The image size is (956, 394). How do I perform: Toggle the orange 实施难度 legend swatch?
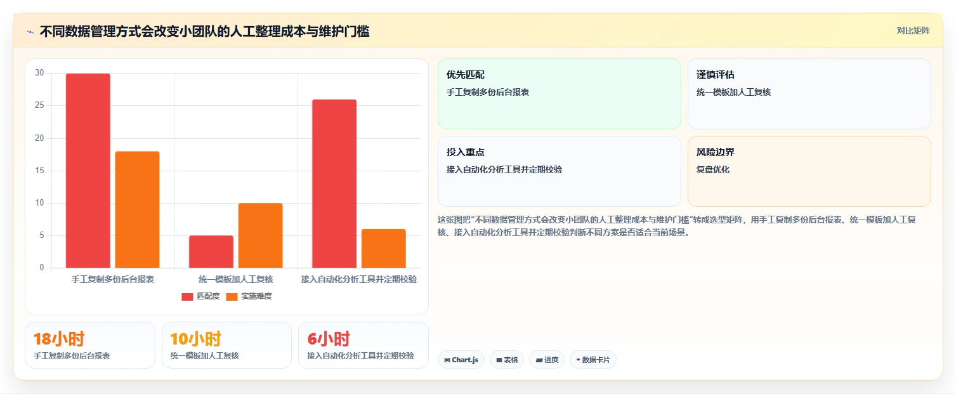pyautogui.click(x=232, y=296)
